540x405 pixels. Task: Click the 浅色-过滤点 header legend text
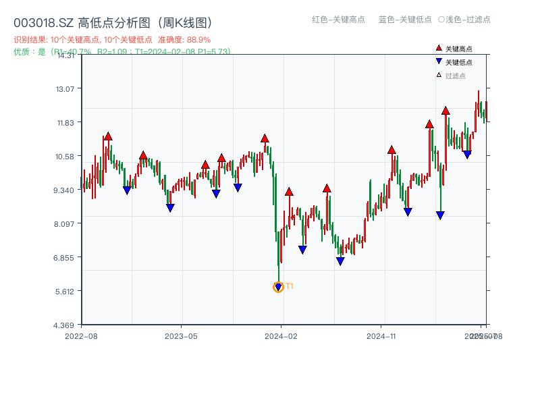click(468, 20)
